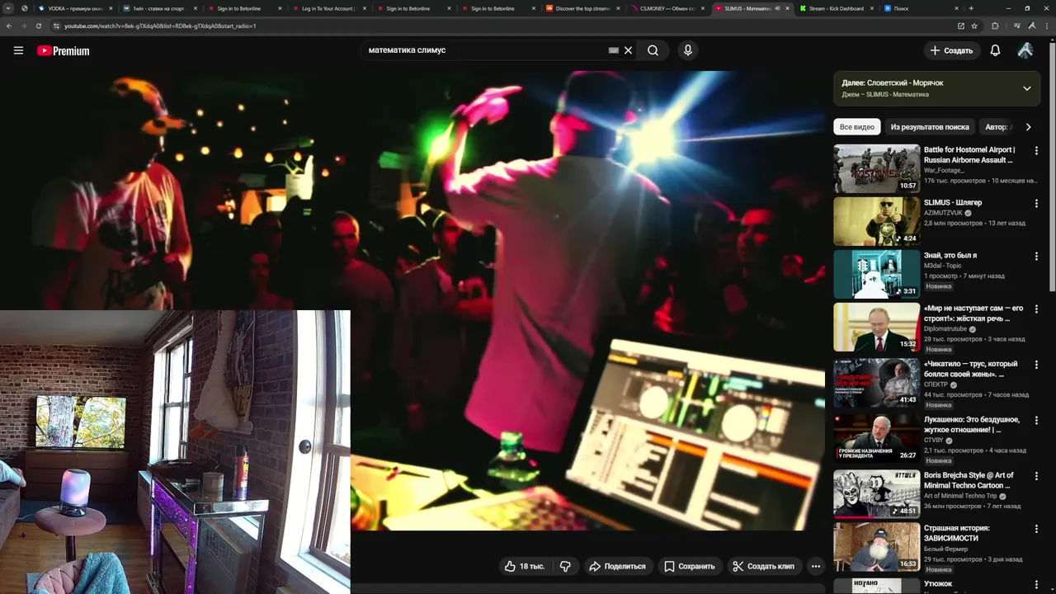
Task: Open Лукашенко: Это бездушное video title
Action: pyautogui.click(x=972, y=425)
